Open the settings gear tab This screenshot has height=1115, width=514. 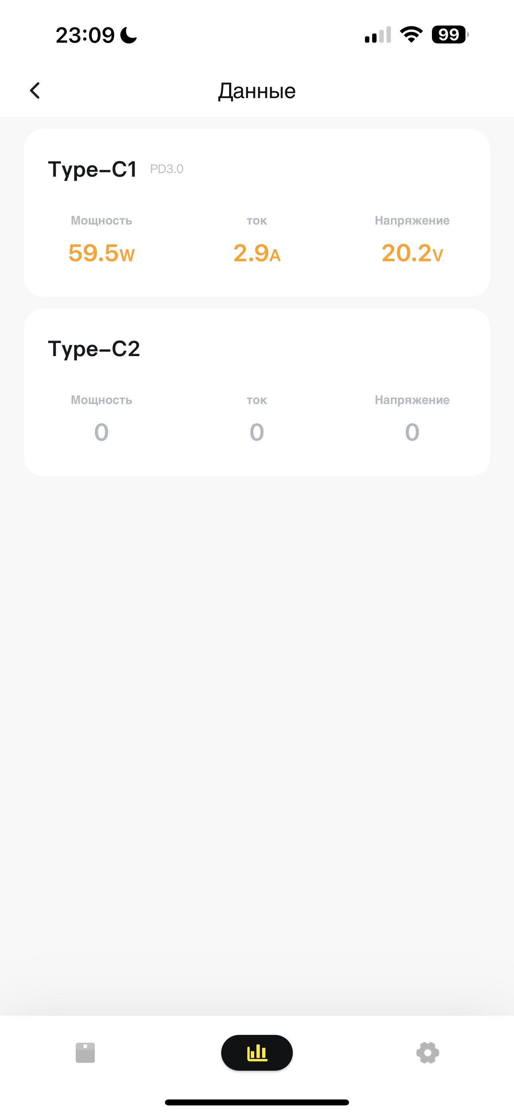[x=428, y=1052]
